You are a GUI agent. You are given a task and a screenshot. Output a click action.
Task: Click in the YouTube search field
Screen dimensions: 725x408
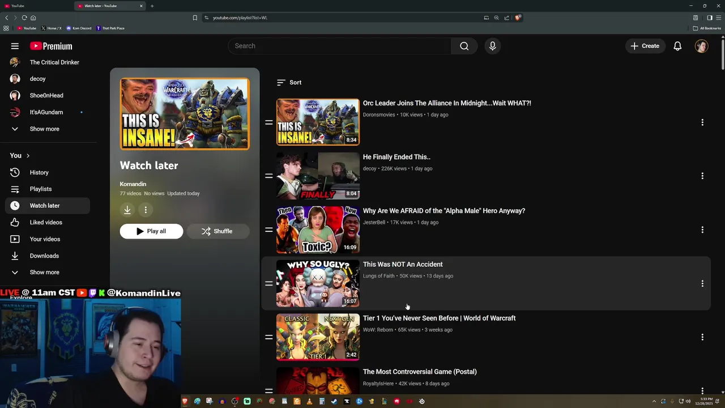[340, 46]
